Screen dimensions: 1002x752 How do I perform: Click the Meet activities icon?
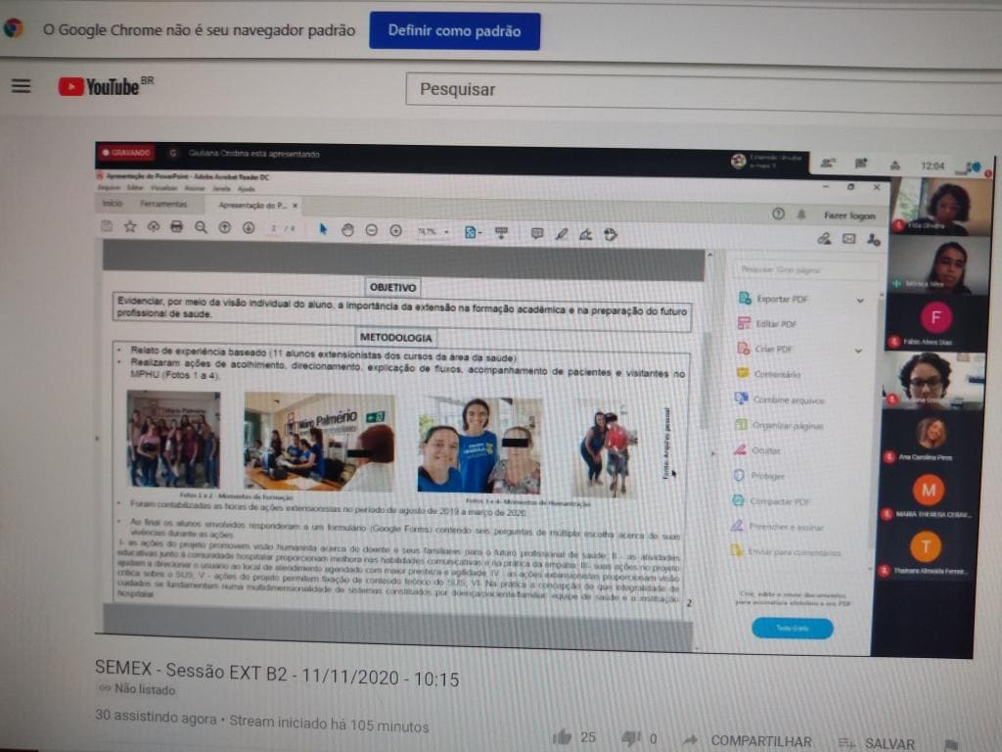point(894,164)
